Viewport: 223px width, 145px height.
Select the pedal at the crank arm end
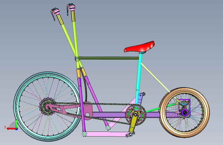[x=130, y=134]
